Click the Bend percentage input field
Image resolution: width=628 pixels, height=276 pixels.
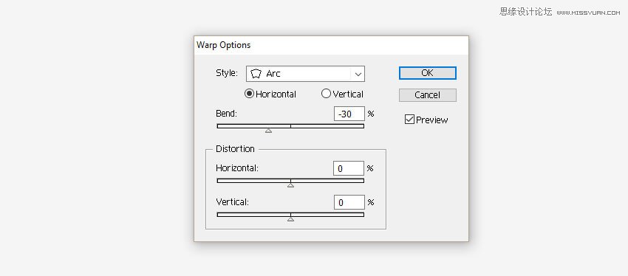point(349,114)
